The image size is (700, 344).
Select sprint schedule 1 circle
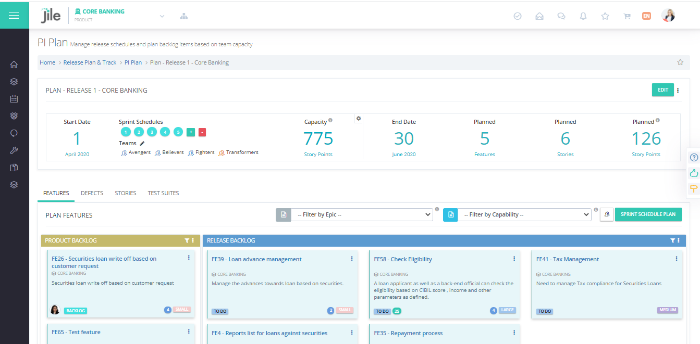click(x=126, y=132)
